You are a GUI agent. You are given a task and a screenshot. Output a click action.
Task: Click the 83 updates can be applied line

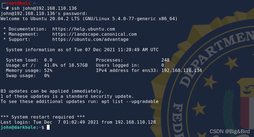52,91
